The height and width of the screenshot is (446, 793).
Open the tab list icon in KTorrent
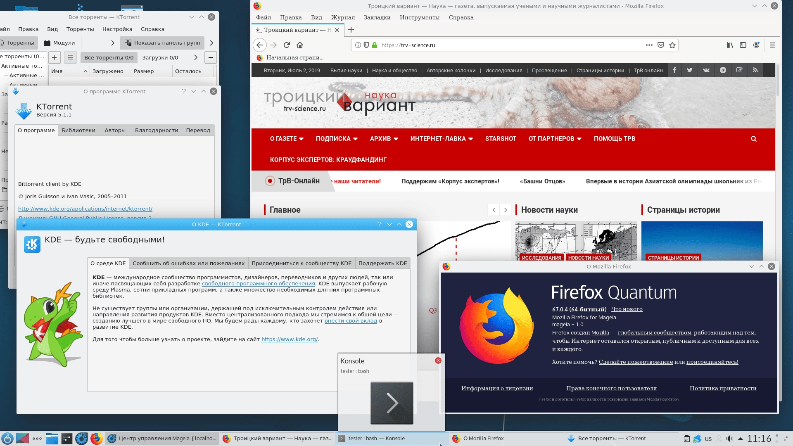(70, 57)
